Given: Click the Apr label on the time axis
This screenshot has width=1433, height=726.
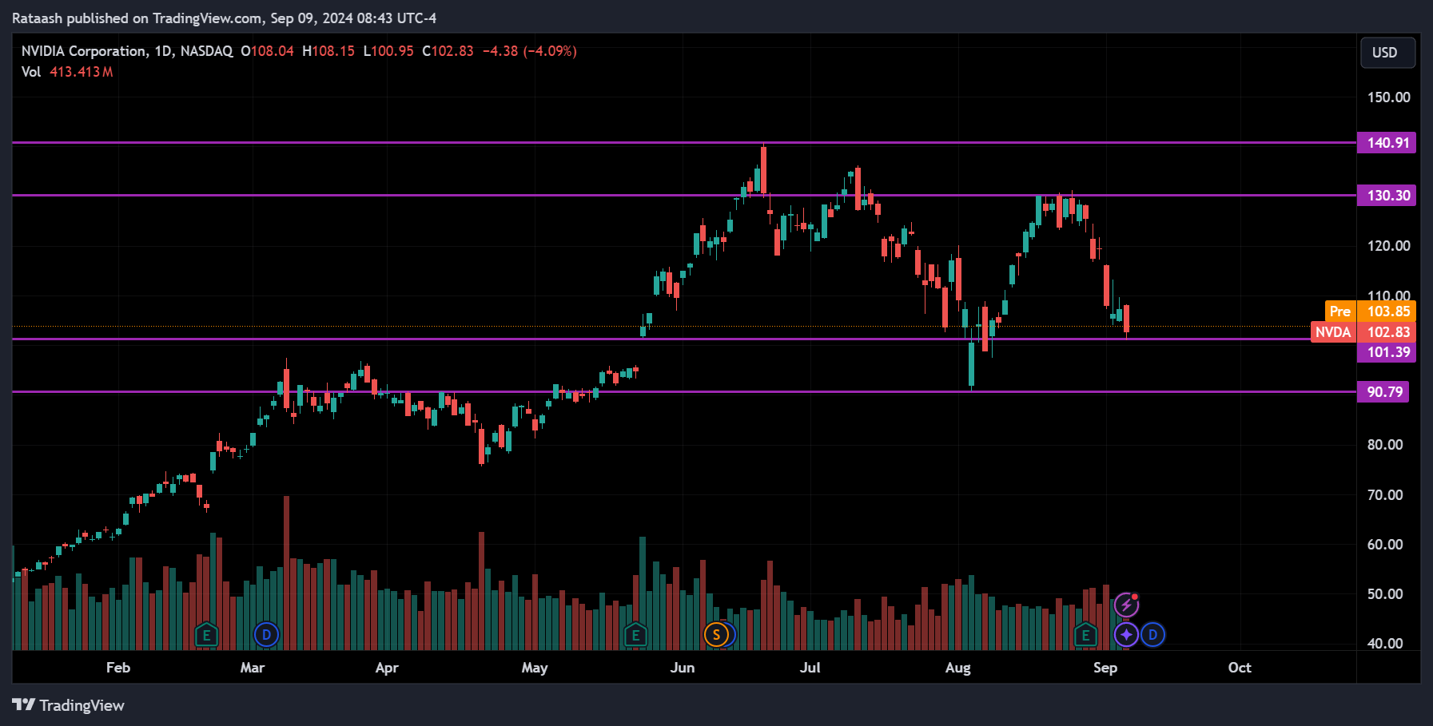Looking at the screenshot, I should tap(387, 668).
